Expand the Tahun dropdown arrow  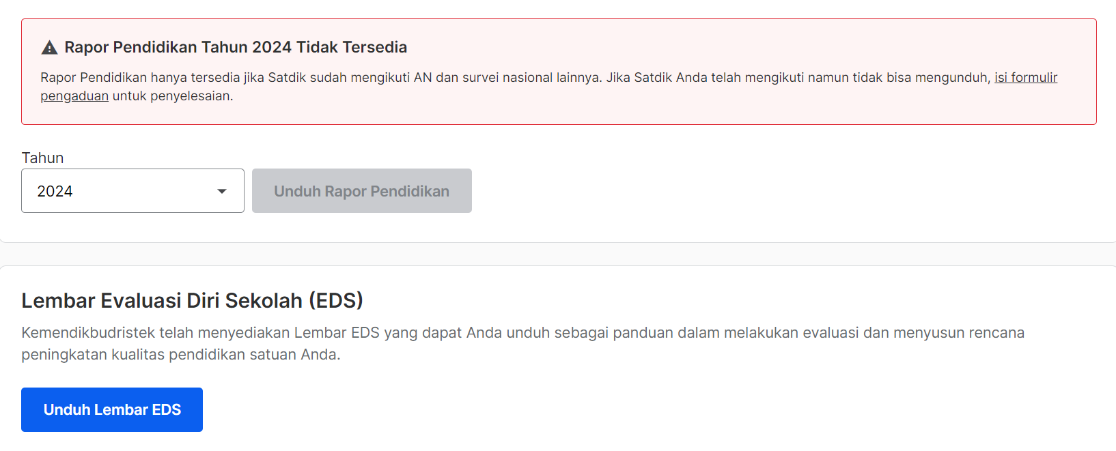coord(222,191)
